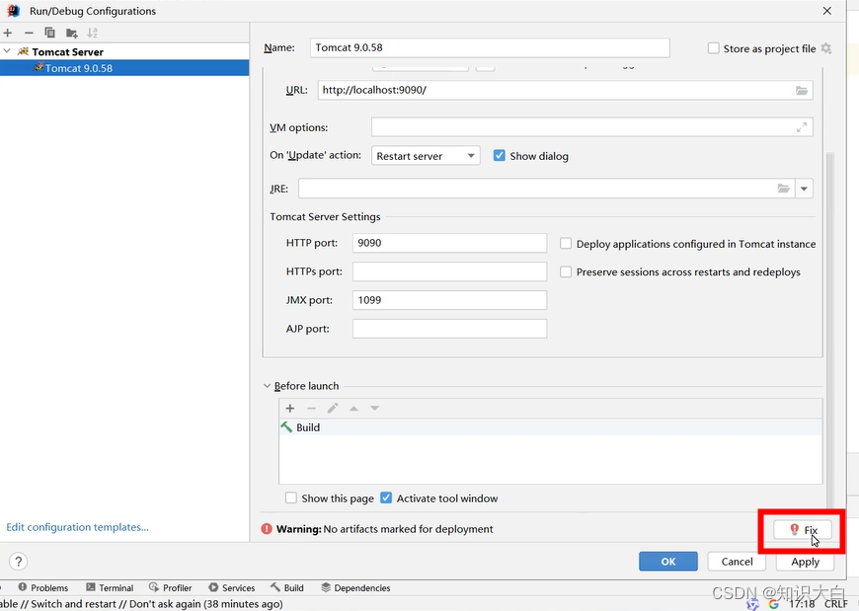
Task: Click the Fix button
Action: tap(803, 529)
